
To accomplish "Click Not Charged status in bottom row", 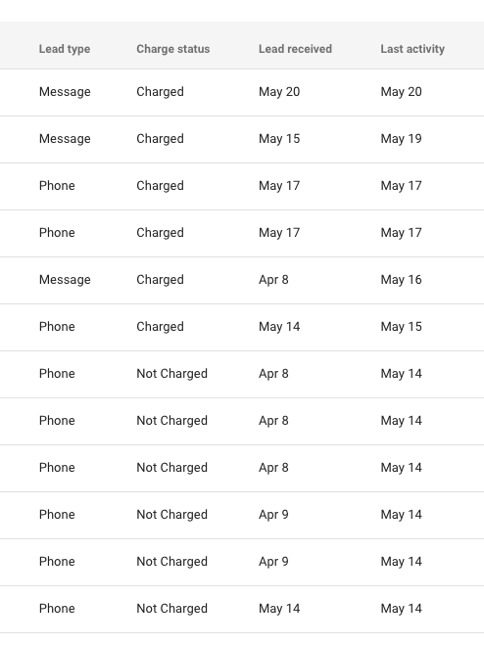I will (171, 609).
